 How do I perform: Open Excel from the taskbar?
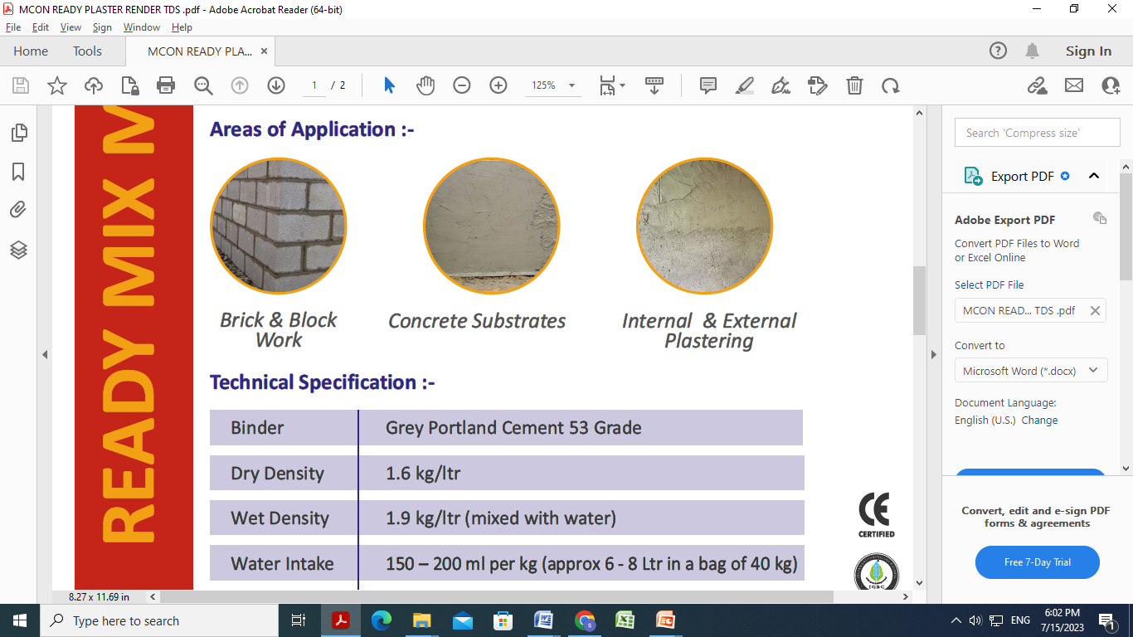coord(625,620)
